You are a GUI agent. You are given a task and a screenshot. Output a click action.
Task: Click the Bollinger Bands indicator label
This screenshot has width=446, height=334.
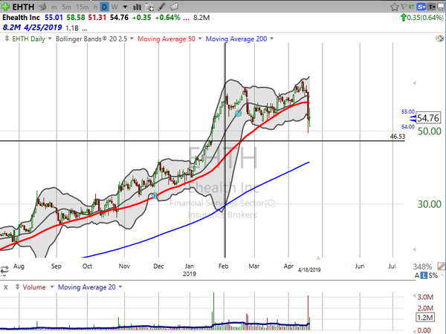[91, 39]
